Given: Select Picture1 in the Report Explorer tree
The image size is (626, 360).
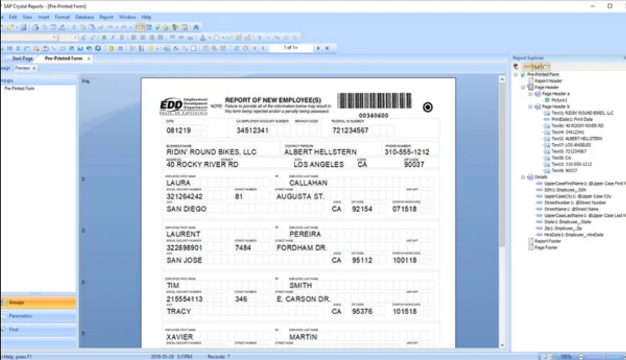Looking at the screenshot, I should [559, 100].
